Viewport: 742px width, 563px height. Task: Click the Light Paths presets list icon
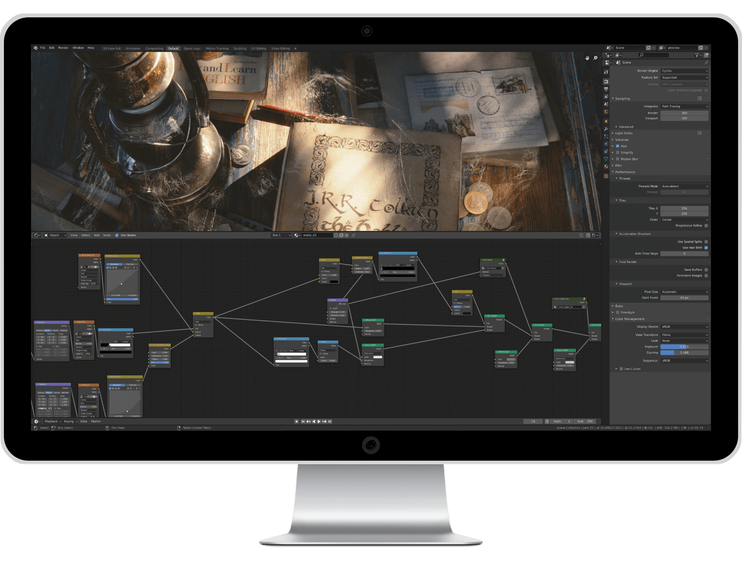coord(699,133)
